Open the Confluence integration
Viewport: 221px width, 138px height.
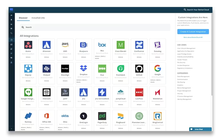139,50
